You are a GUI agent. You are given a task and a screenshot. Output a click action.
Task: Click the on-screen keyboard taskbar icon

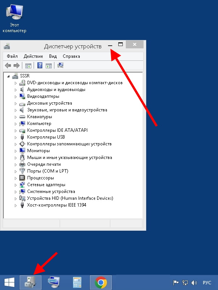pos(54,282)
